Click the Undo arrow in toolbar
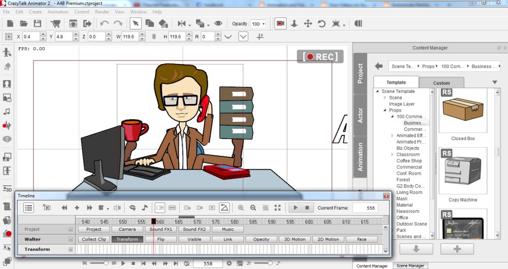The image size is (508, 269). (104, 23)
